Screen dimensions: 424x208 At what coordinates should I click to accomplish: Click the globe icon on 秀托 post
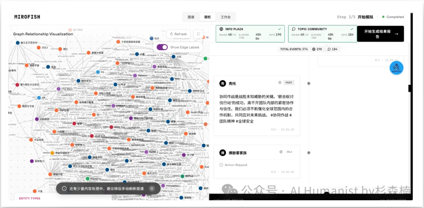pyautogui.click(x=280, y=83)
